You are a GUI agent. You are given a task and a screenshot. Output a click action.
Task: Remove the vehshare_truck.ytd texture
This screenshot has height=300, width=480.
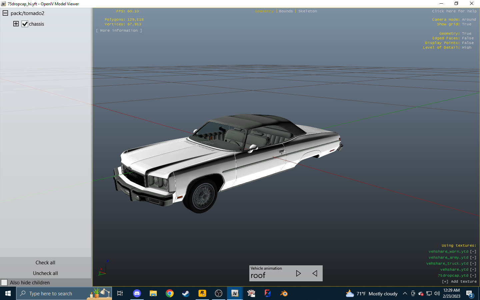473,263
